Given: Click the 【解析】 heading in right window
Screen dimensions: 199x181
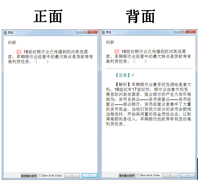Looking at the screenshot, I should [x=123, y=84].
